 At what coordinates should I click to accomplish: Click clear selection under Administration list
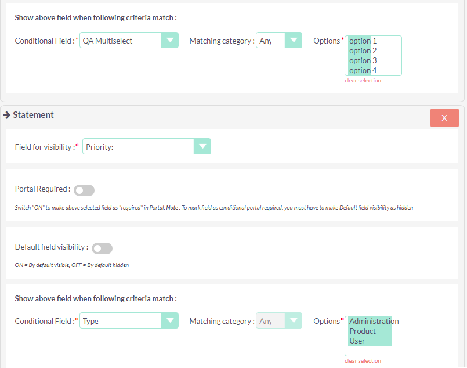tap(363, 361)
